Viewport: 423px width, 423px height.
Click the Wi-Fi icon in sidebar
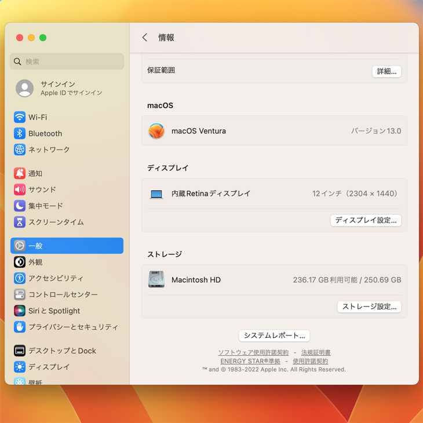[x=20, y=117]
